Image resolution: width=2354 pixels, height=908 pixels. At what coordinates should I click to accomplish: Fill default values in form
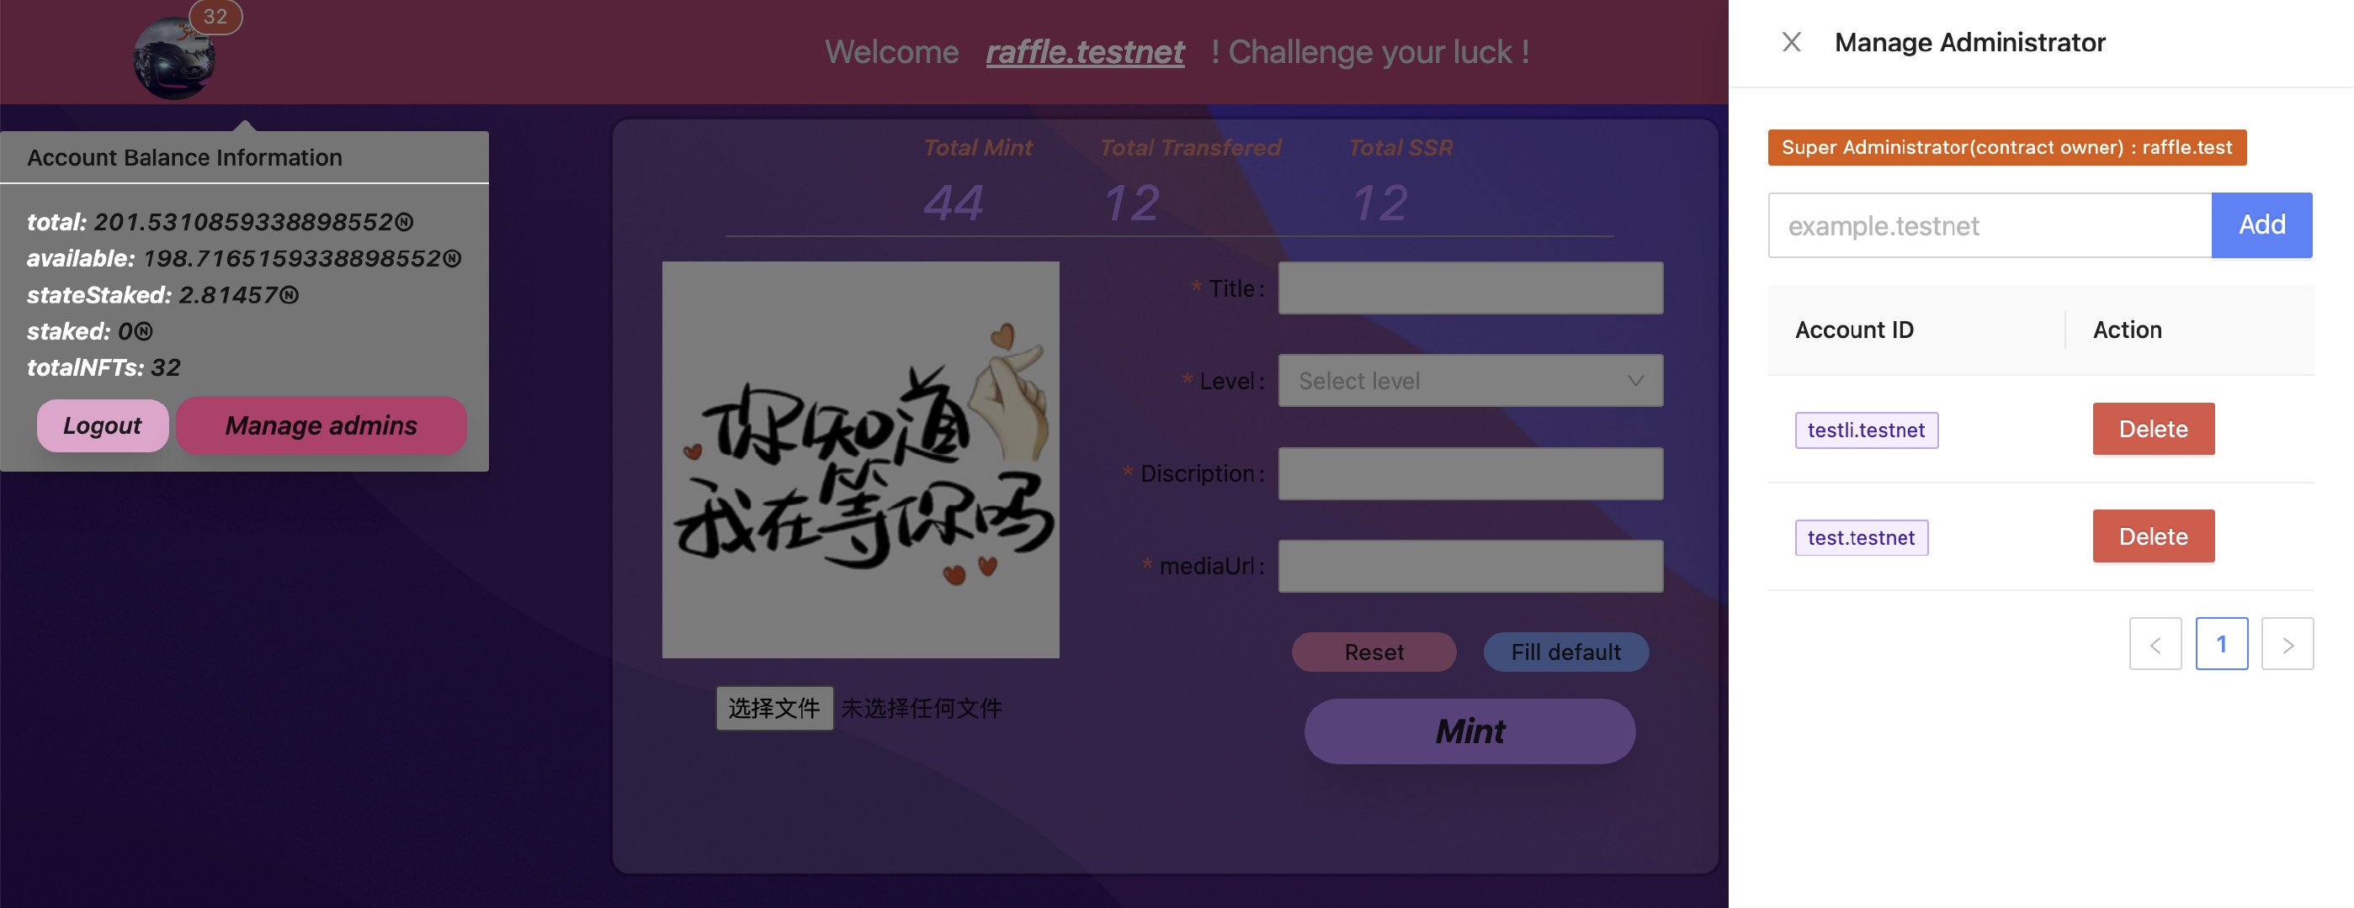[1565, 652]
